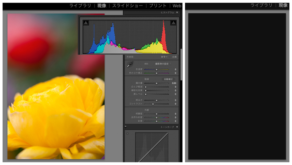Click the 彩度 slider handle
Viewport: 292px width, 165px height.
157,121
